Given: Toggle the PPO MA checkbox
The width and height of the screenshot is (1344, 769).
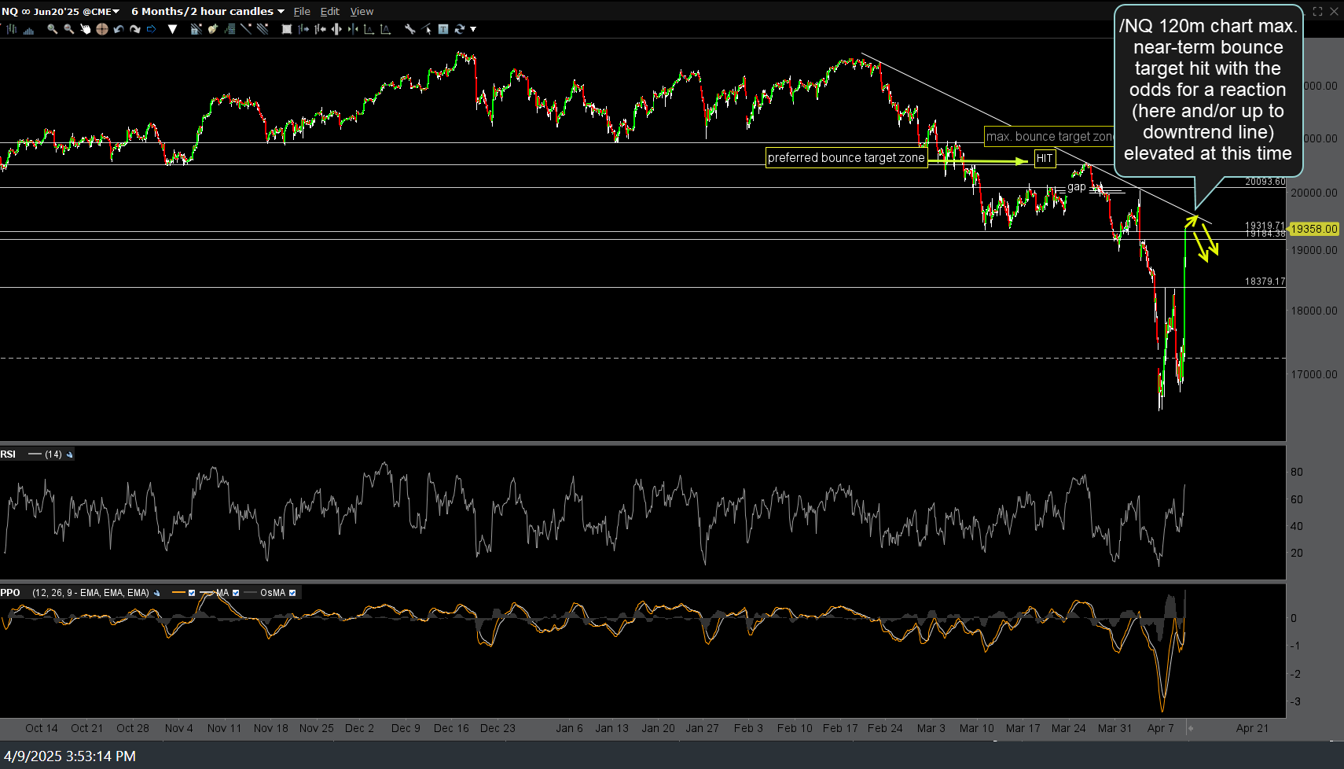Looking at the screenshot, I should point(236,593).
